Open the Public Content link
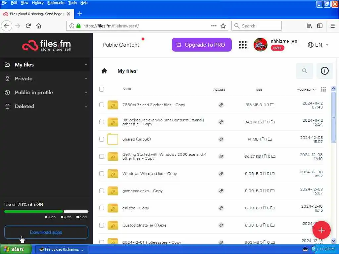The image size is (339, 254). click(121, 45)
